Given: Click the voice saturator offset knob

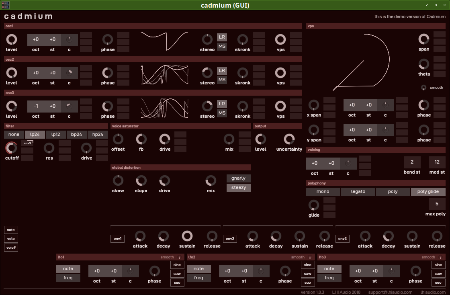Looking at the screenshot, I should (118, 139).
